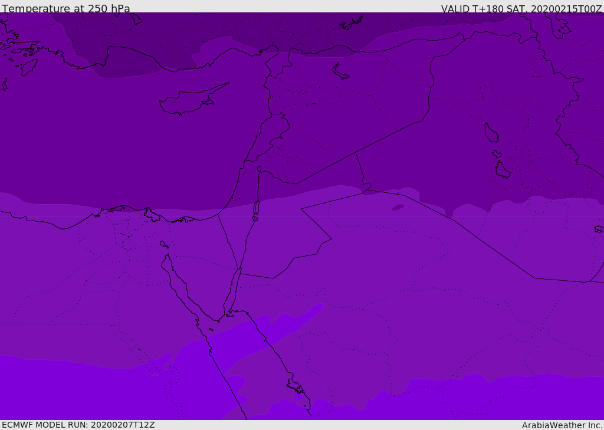This screenshot has width=604, height=430.
Task: Select the 'Temperature at 250 hPa' title text
Action: point(66,8)
